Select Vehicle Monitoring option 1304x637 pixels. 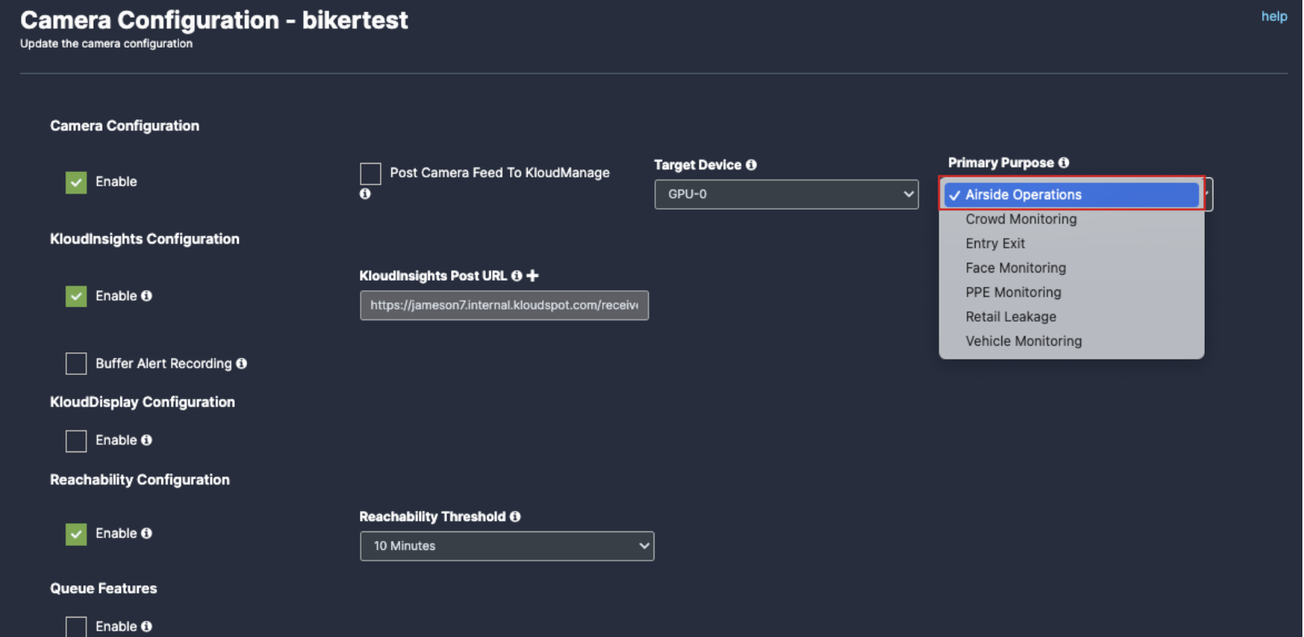click(x=1072, y=341)
